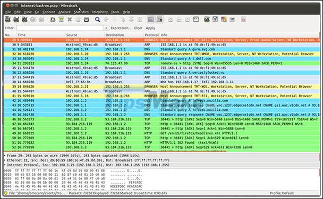323x199 pixels.
Task: Edit capture filters toolbar icon
Action: coord(207,20)
